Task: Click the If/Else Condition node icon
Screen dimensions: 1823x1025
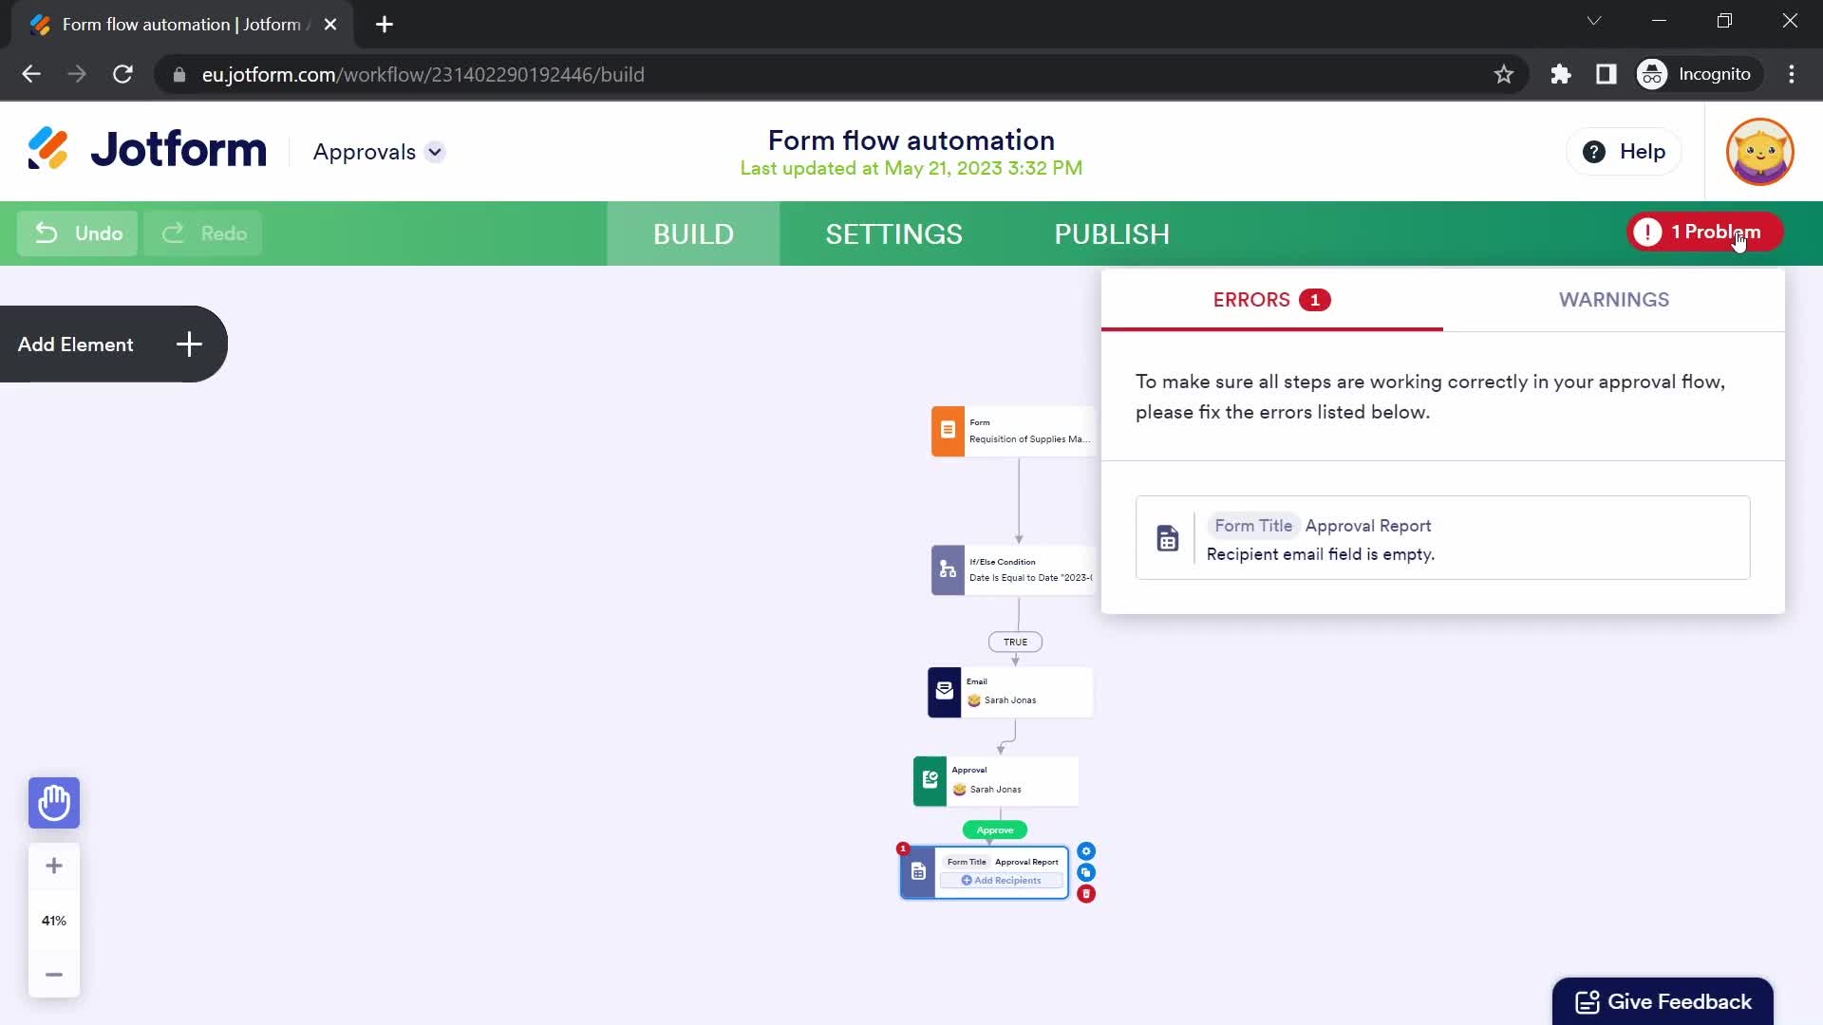Action: pyautogui.click(x=947, y=569)
